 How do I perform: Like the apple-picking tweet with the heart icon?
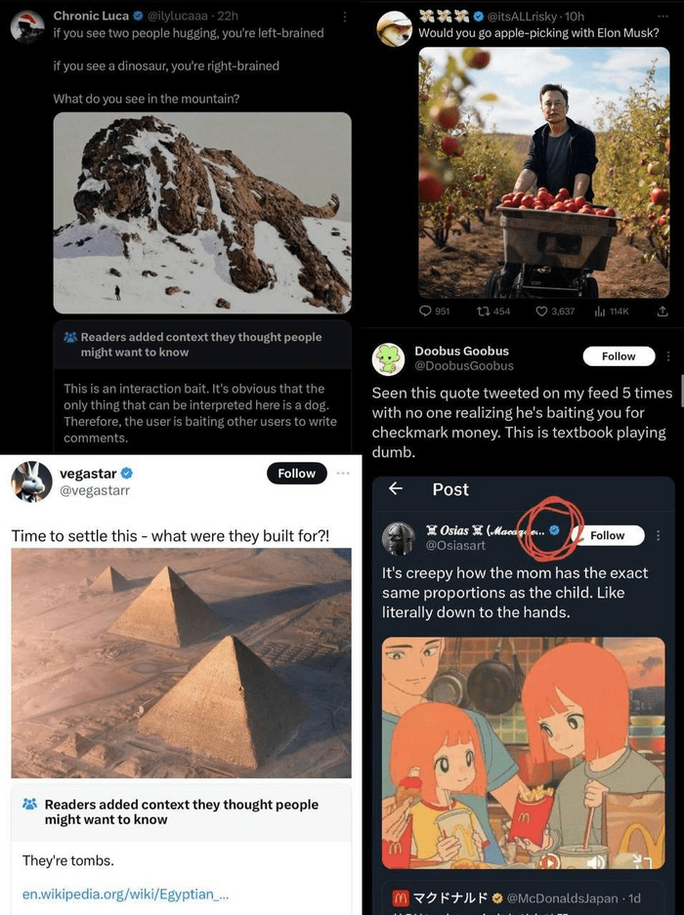[541, 312]
